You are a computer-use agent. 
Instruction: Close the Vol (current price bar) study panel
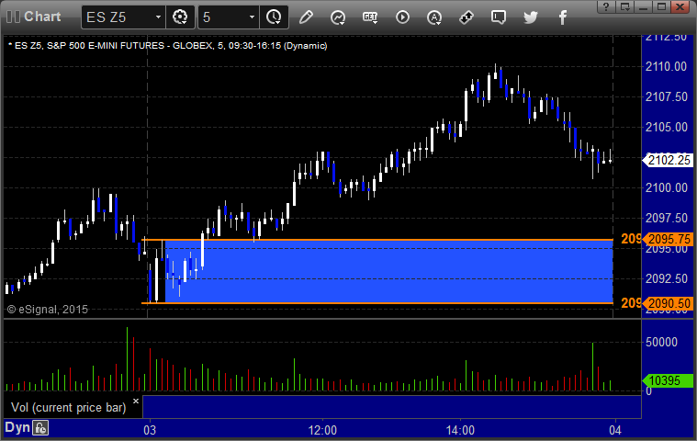(136, 401)
